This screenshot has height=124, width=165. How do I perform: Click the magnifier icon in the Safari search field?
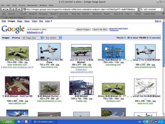coord(141,9)
